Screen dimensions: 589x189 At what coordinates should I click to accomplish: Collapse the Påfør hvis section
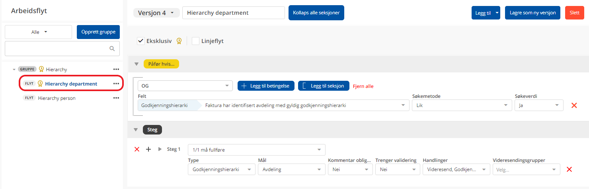pyautogui.click(x=137, y=64)
